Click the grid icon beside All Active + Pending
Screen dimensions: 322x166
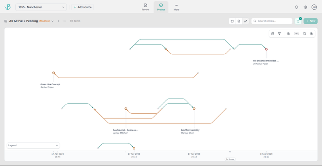tap(6, 21)
